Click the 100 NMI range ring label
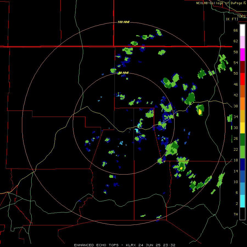The width and height of the screenshot is (247, 247). [123, 22]
